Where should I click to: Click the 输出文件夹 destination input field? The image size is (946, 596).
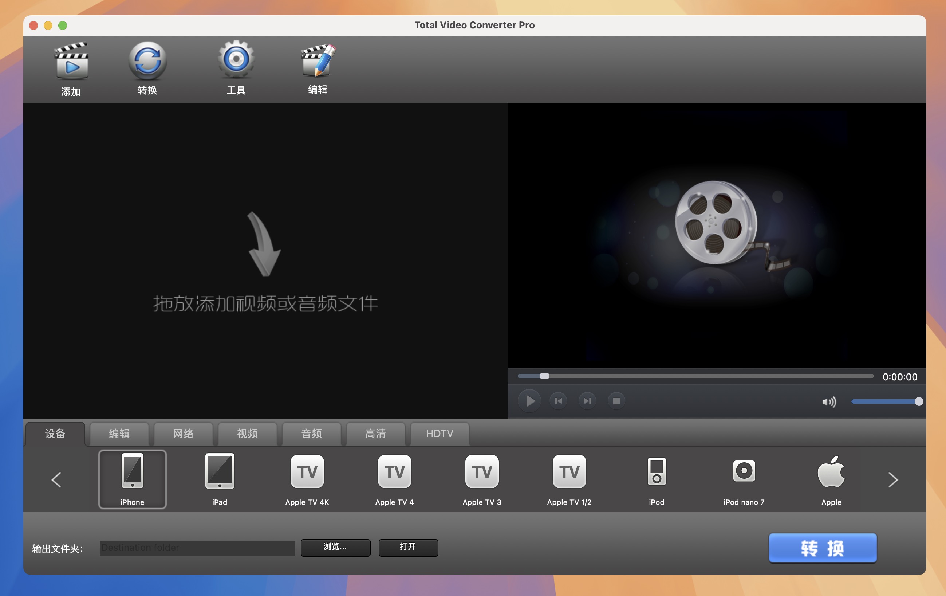point(196,547)
